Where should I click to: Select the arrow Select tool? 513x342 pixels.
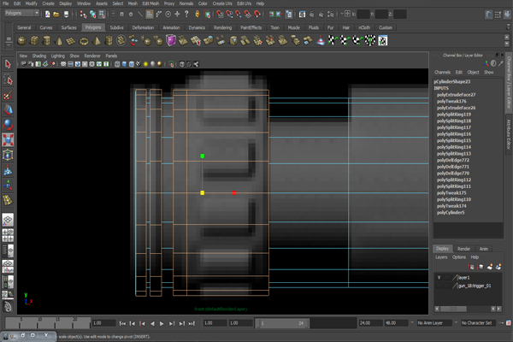[x=8, y=64]
